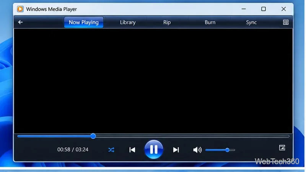The width and height of the screenshot is (306, 172).
Task: Mute the audio via speaker icon
Action: point(197,150)
